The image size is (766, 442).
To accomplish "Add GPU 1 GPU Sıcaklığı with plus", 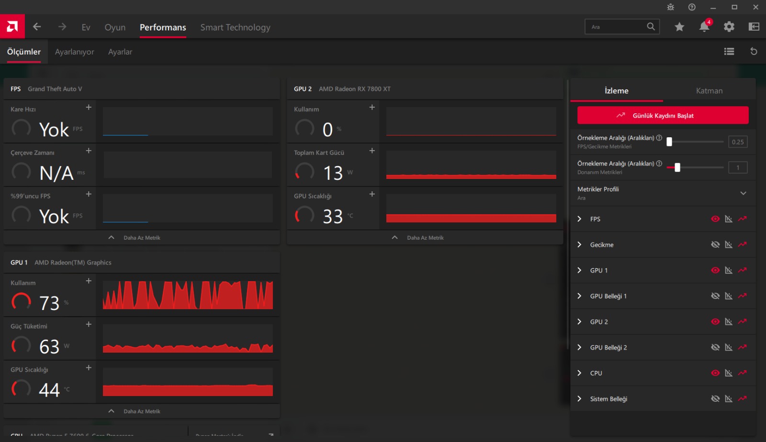I will coord(89,368).
